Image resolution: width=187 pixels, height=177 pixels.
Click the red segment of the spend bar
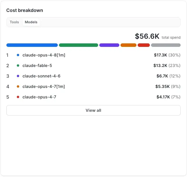[x=144, y=45]
